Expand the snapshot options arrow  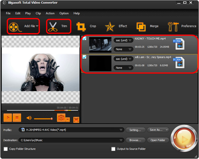[x=68, y=120]
